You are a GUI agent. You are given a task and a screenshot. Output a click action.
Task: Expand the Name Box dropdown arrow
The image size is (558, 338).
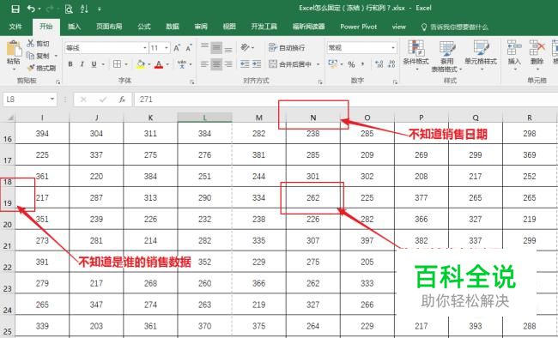(x=52, y=100)
